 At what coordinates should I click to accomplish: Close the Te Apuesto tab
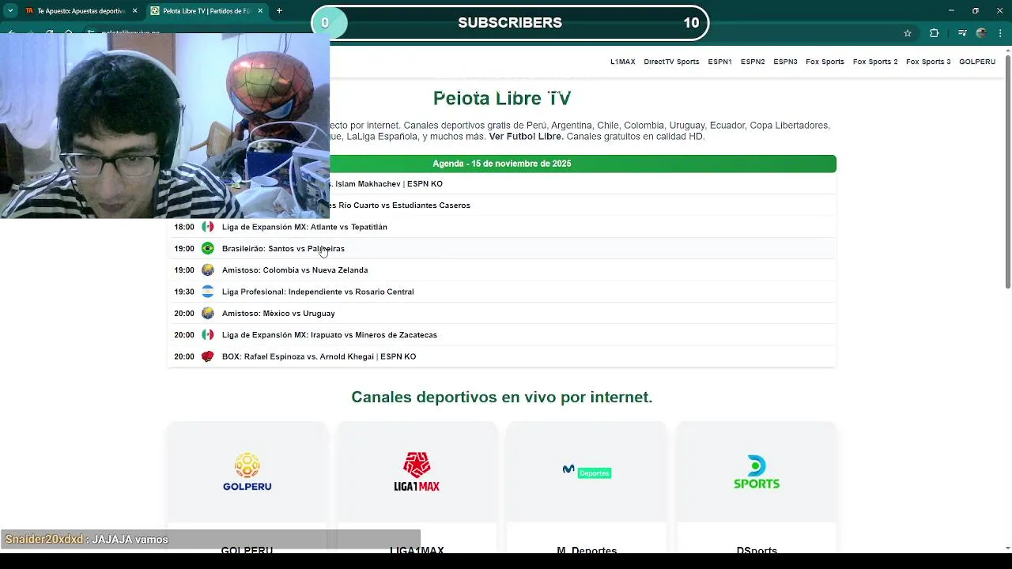[x=134, y=11]
